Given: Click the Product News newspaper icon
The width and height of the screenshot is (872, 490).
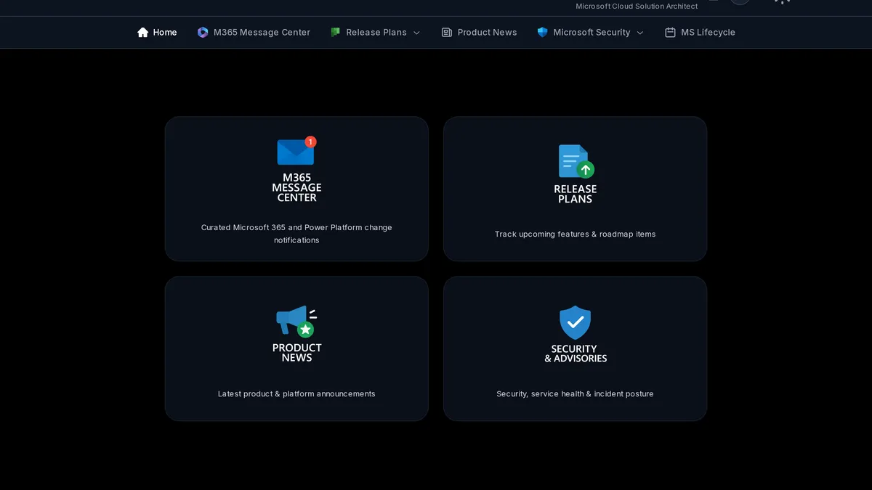Looking at the screenshot, I should click(447, 33).
